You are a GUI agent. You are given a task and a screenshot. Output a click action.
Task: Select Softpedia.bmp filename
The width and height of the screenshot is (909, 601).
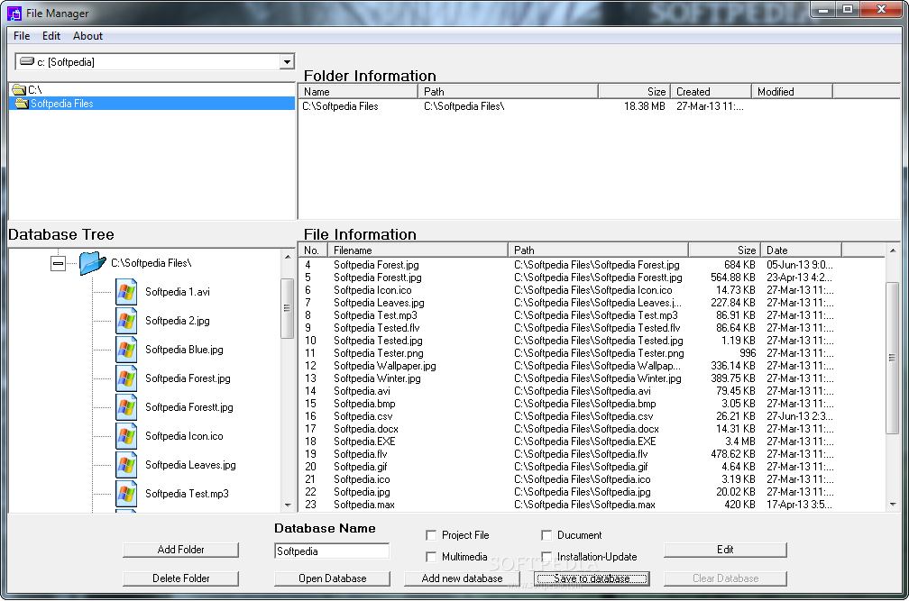point(364,404)
